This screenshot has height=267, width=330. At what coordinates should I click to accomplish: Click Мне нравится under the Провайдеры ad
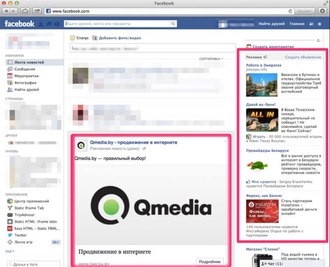[264, 181]
